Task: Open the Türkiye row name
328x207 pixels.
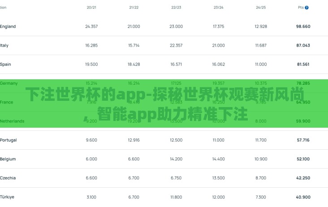Action: pyautogui.click(x=7, y=197)
